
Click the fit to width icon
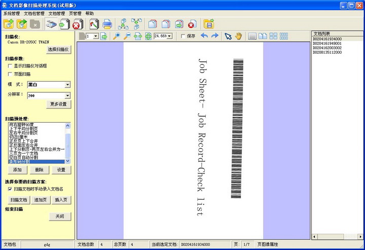click(x=138, y=37)
